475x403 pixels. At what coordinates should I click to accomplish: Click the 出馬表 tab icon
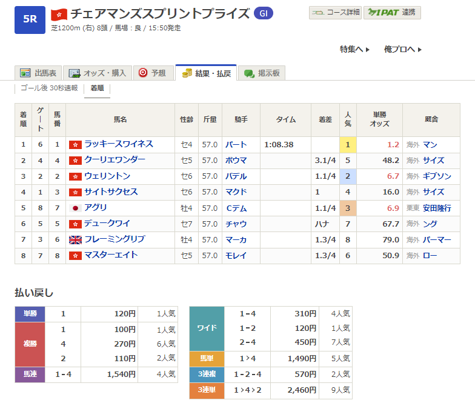tap(25, 73)
